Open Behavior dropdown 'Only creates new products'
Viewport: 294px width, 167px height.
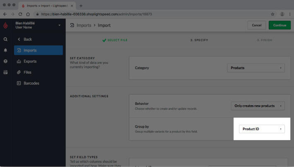click(x=258, y=106)
